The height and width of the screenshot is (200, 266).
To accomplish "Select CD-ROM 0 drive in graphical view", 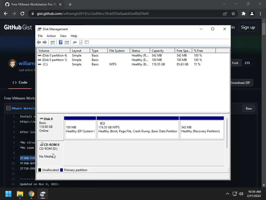I will [50, 153].
